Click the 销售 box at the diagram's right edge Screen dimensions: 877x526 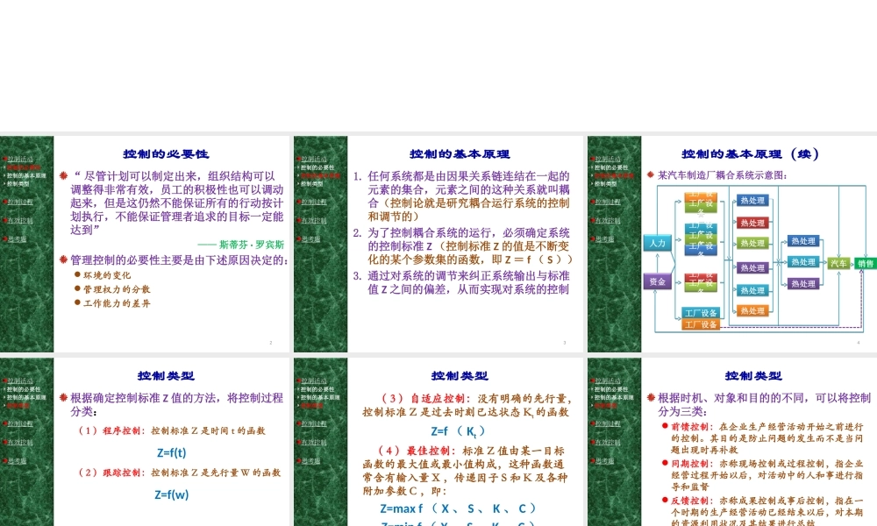coord(866,265)
